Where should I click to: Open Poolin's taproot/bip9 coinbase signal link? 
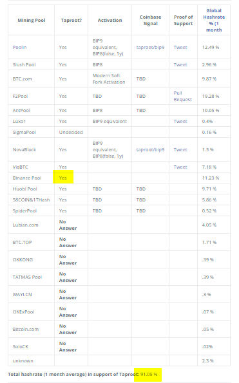tap(150, 47)
